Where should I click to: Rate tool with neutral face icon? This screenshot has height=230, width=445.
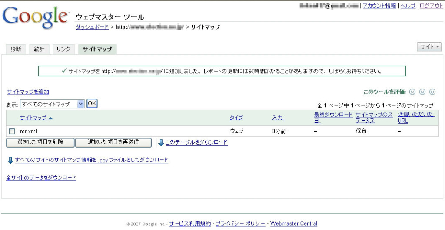pos(422,92)
